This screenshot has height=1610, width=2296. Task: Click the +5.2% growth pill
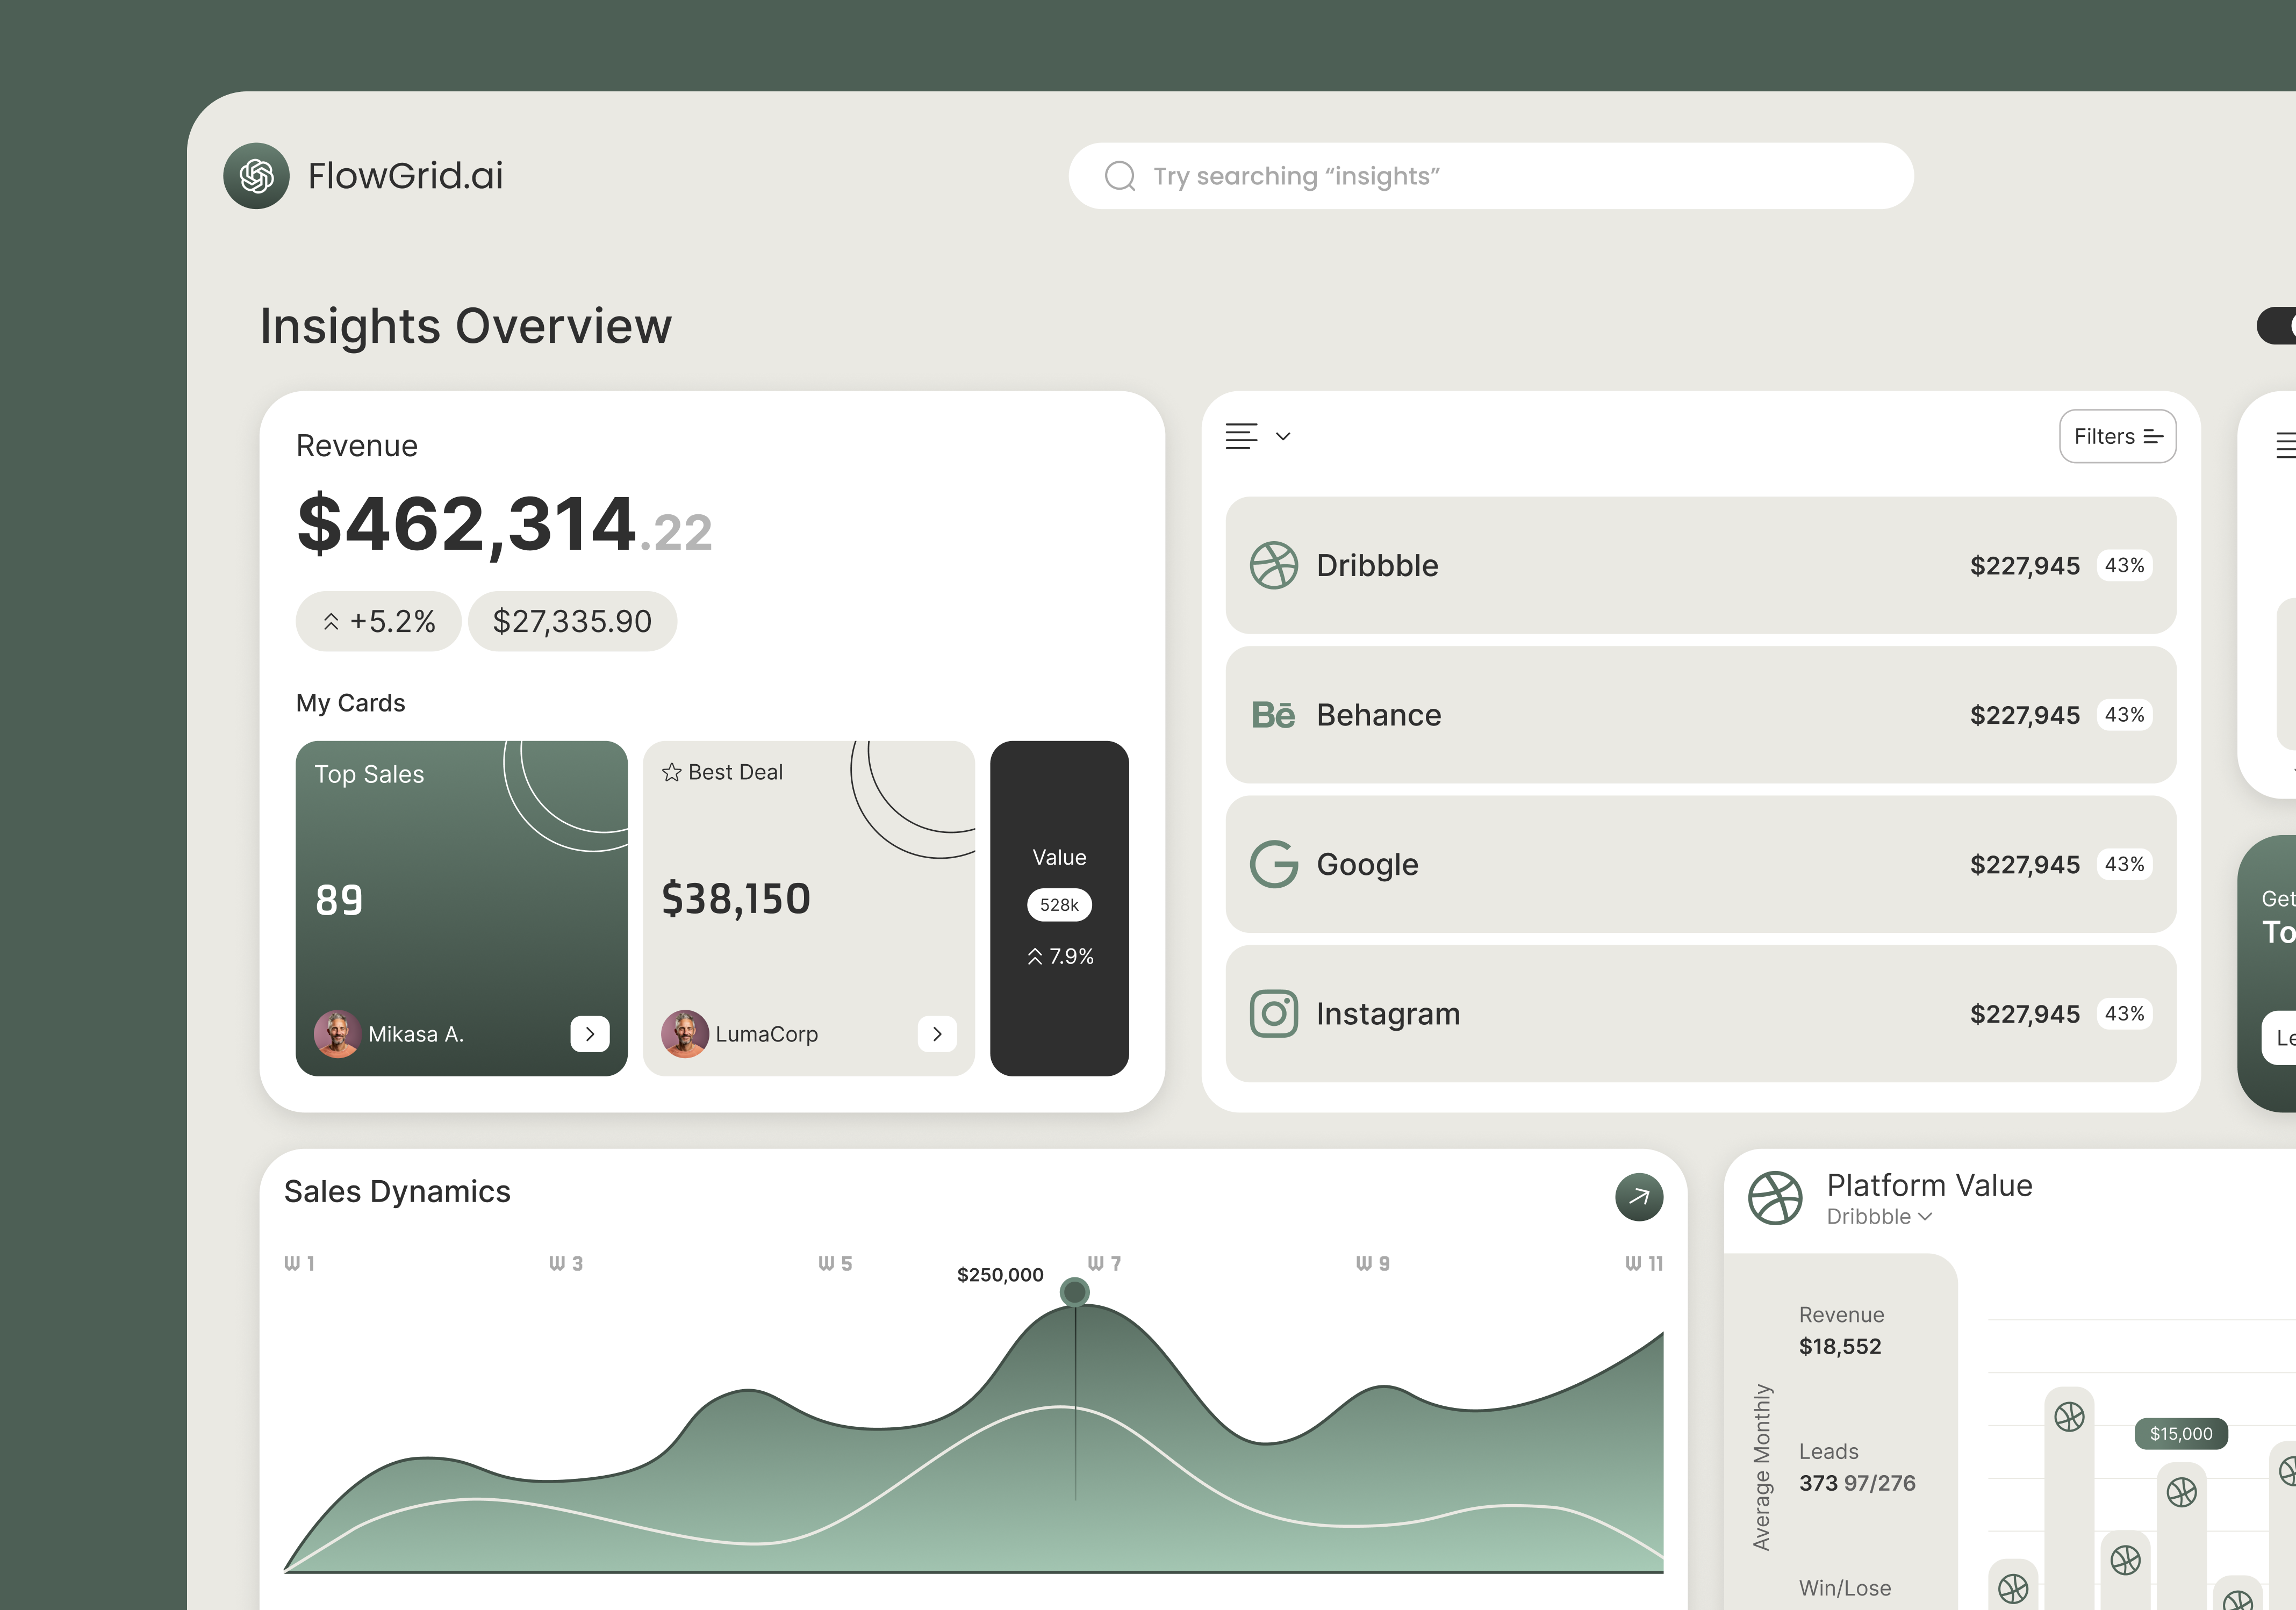pos(378,621)
